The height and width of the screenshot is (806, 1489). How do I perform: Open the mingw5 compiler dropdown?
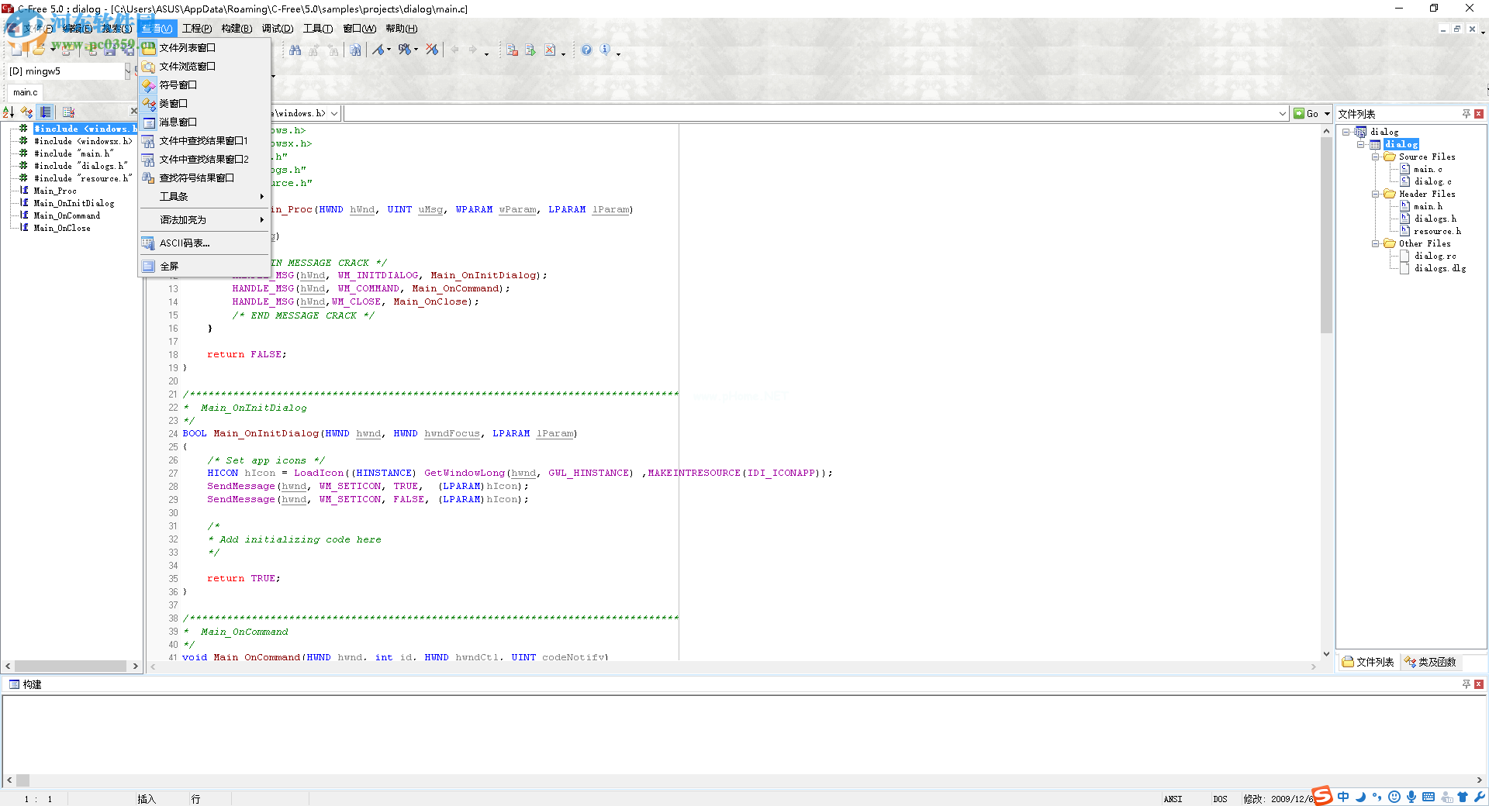click(x=128, y=71)
